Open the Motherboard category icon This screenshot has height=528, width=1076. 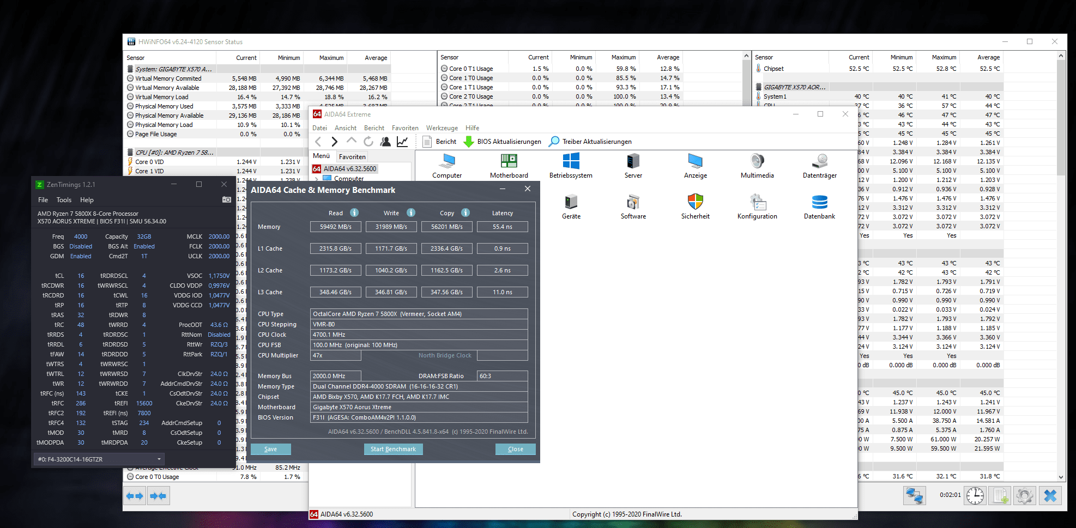point(509,166)
